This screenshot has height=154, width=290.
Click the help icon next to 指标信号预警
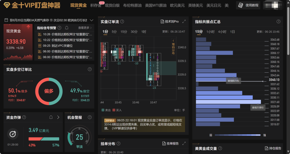click(x=59, y=28)
